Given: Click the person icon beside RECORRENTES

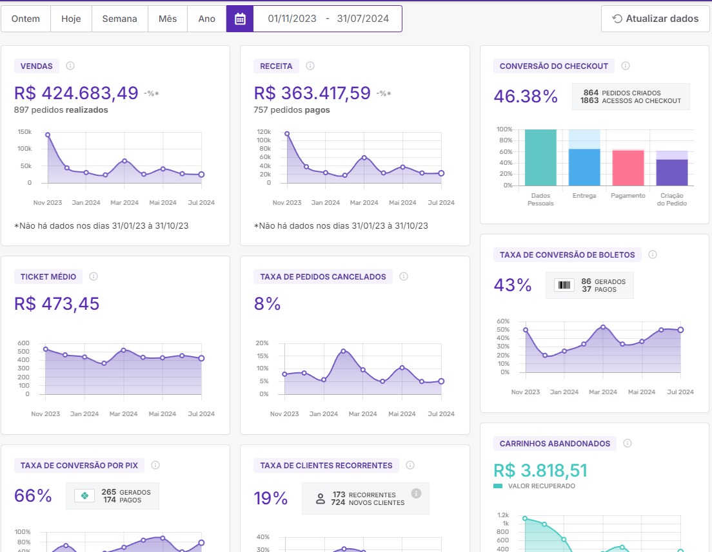Looking at the screenshot, I should click(320, 499).
